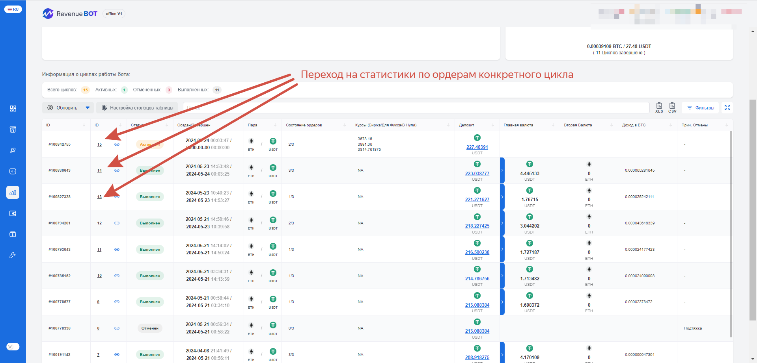Viewport: 757px width, 363px height.
Task: Open link icon for cycle 8
Action: pyautogui.click(x=117, y=328)
